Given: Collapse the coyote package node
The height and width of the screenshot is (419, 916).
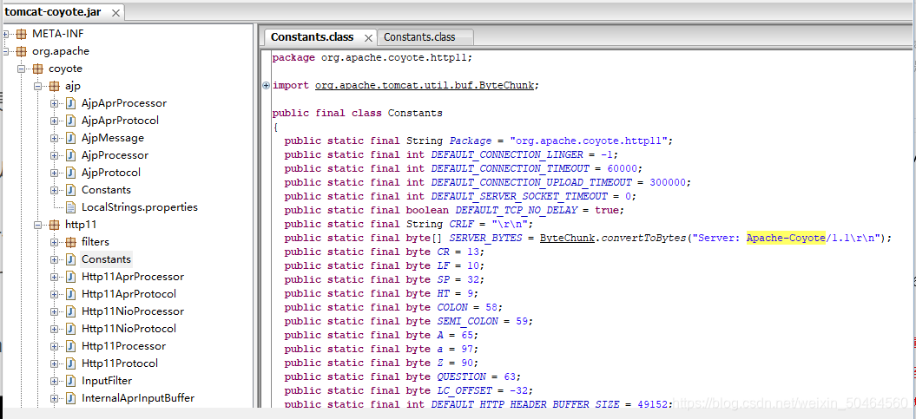Looking at the screenshot, I should [22, 69].
